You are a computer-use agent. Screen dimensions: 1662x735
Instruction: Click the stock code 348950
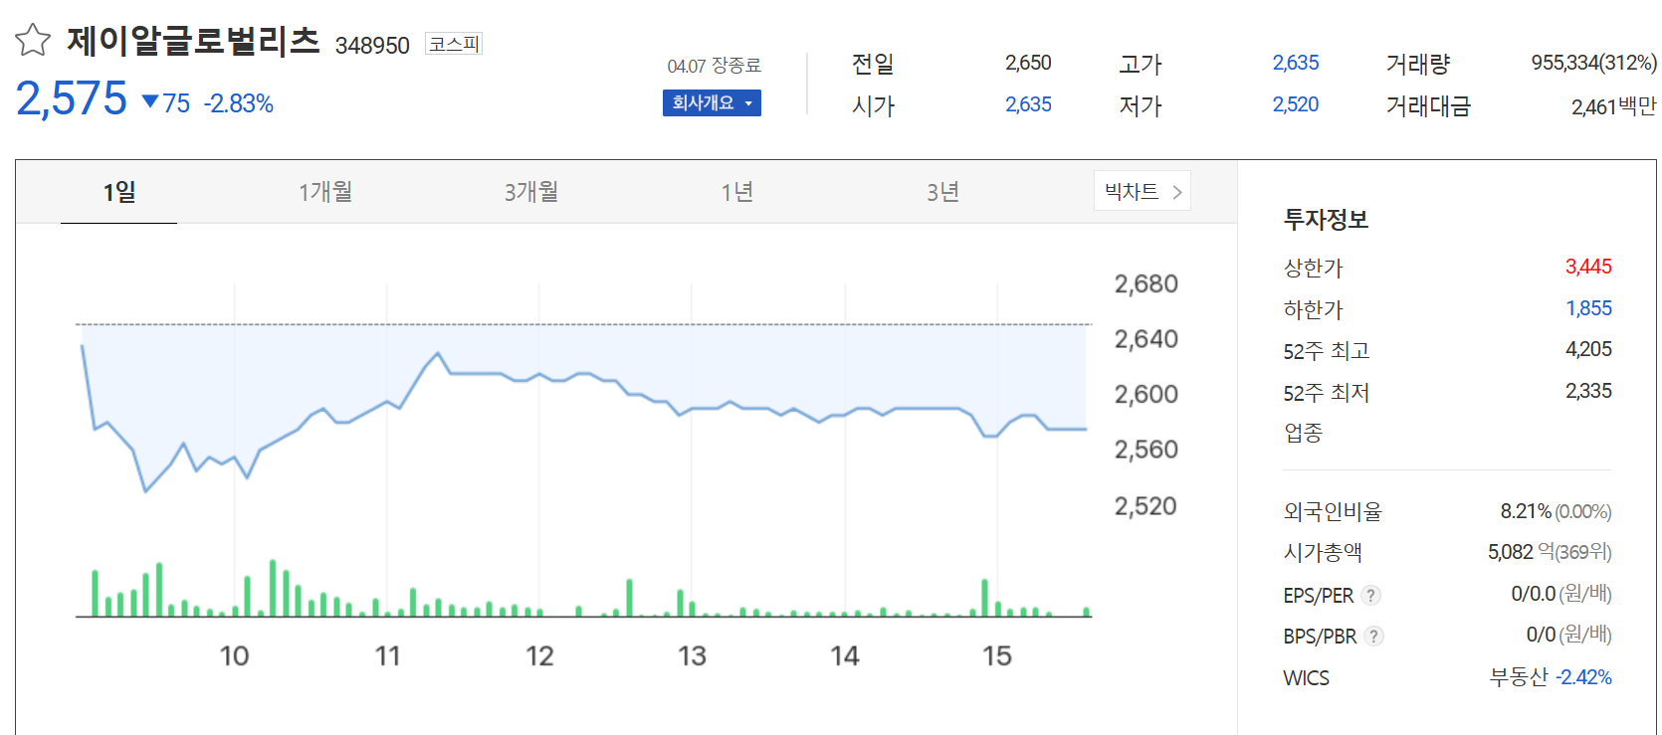tap(372, 46)
